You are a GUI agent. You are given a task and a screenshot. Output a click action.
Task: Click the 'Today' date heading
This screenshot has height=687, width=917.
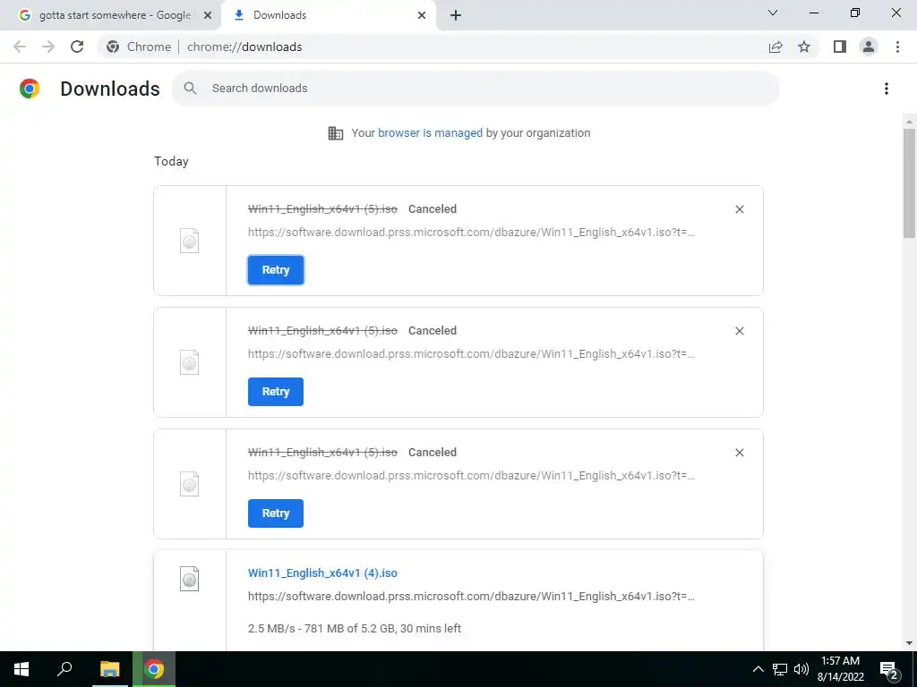tap(171, 161)
